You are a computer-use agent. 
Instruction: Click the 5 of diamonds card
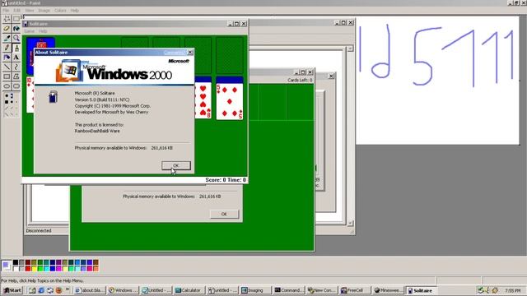click(230, 101)
